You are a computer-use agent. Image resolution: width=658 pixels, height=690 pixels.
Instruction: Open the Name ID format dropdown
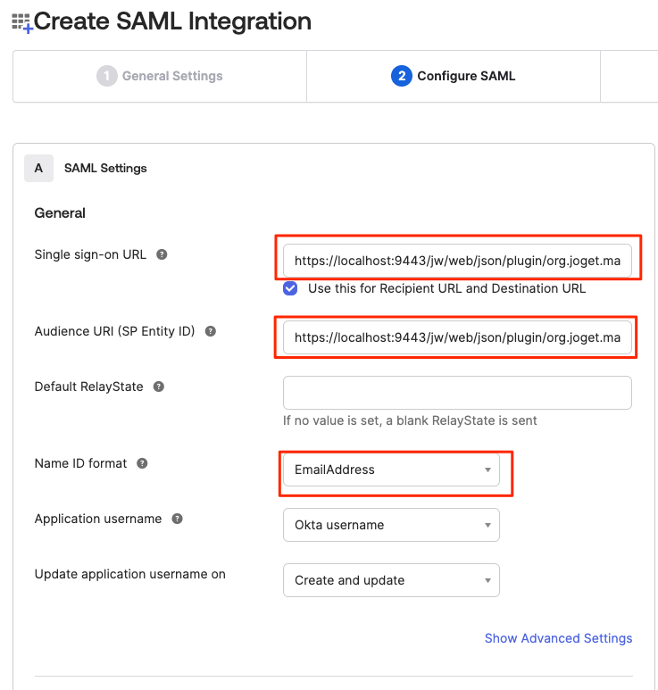[x=391, y=470]
